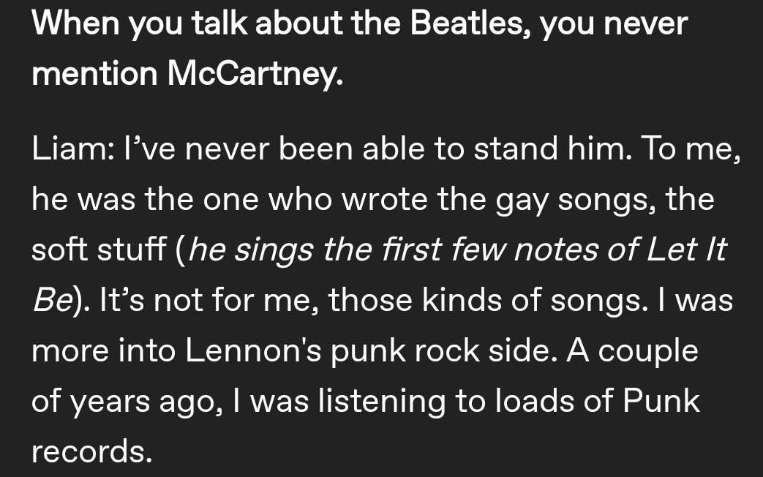
Task: Click the italic word "Be" before the parenthesis
Action: point(52,300)
